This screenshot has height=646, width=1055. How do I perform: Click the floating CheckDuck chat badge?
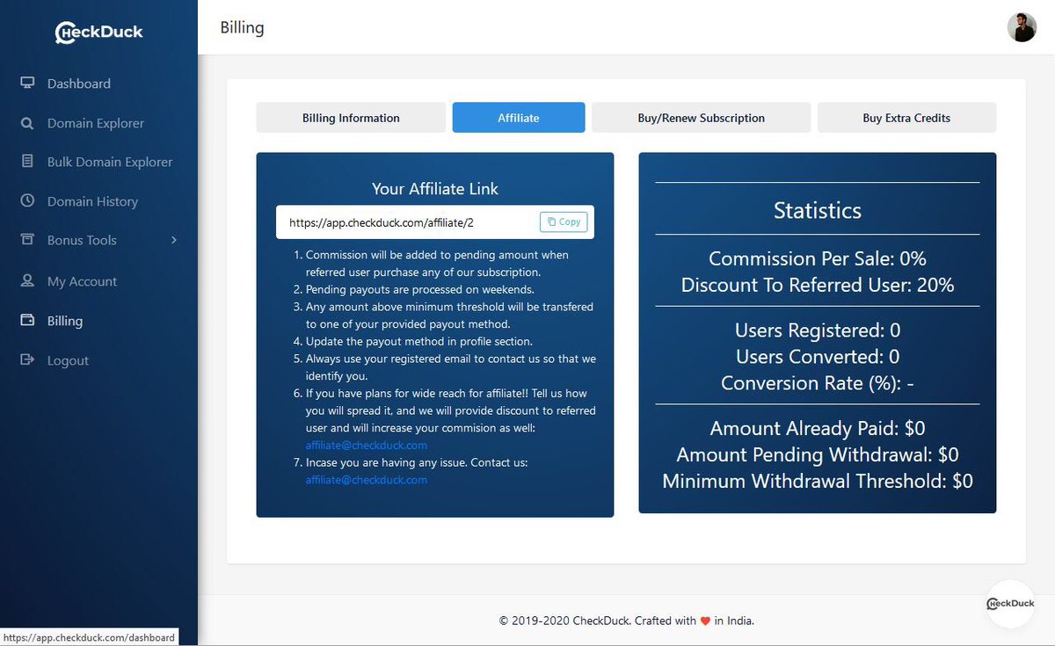[1010, 604]
